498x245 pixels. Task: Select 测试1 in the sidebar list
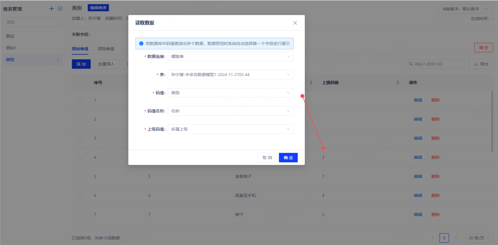[11, 48]
